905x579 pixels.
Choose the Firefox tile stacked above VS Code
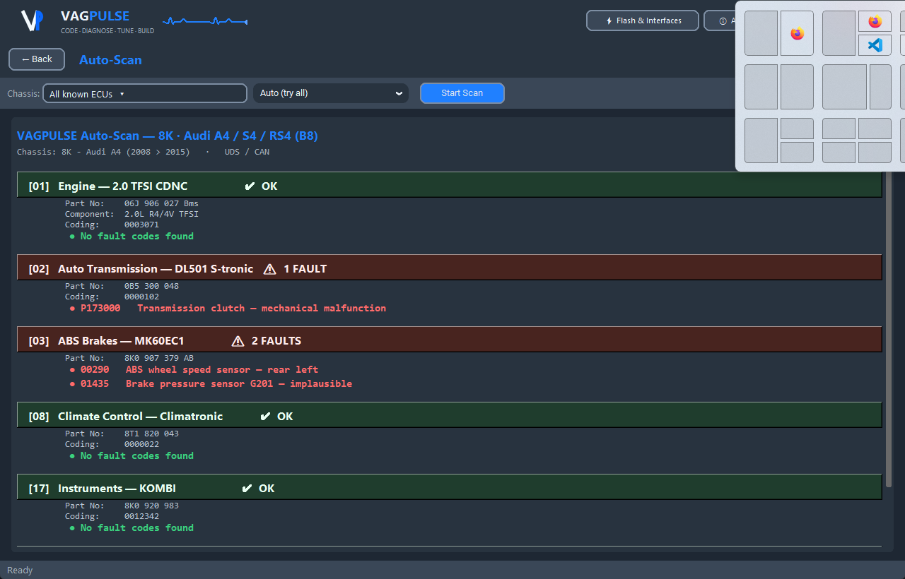875,21
